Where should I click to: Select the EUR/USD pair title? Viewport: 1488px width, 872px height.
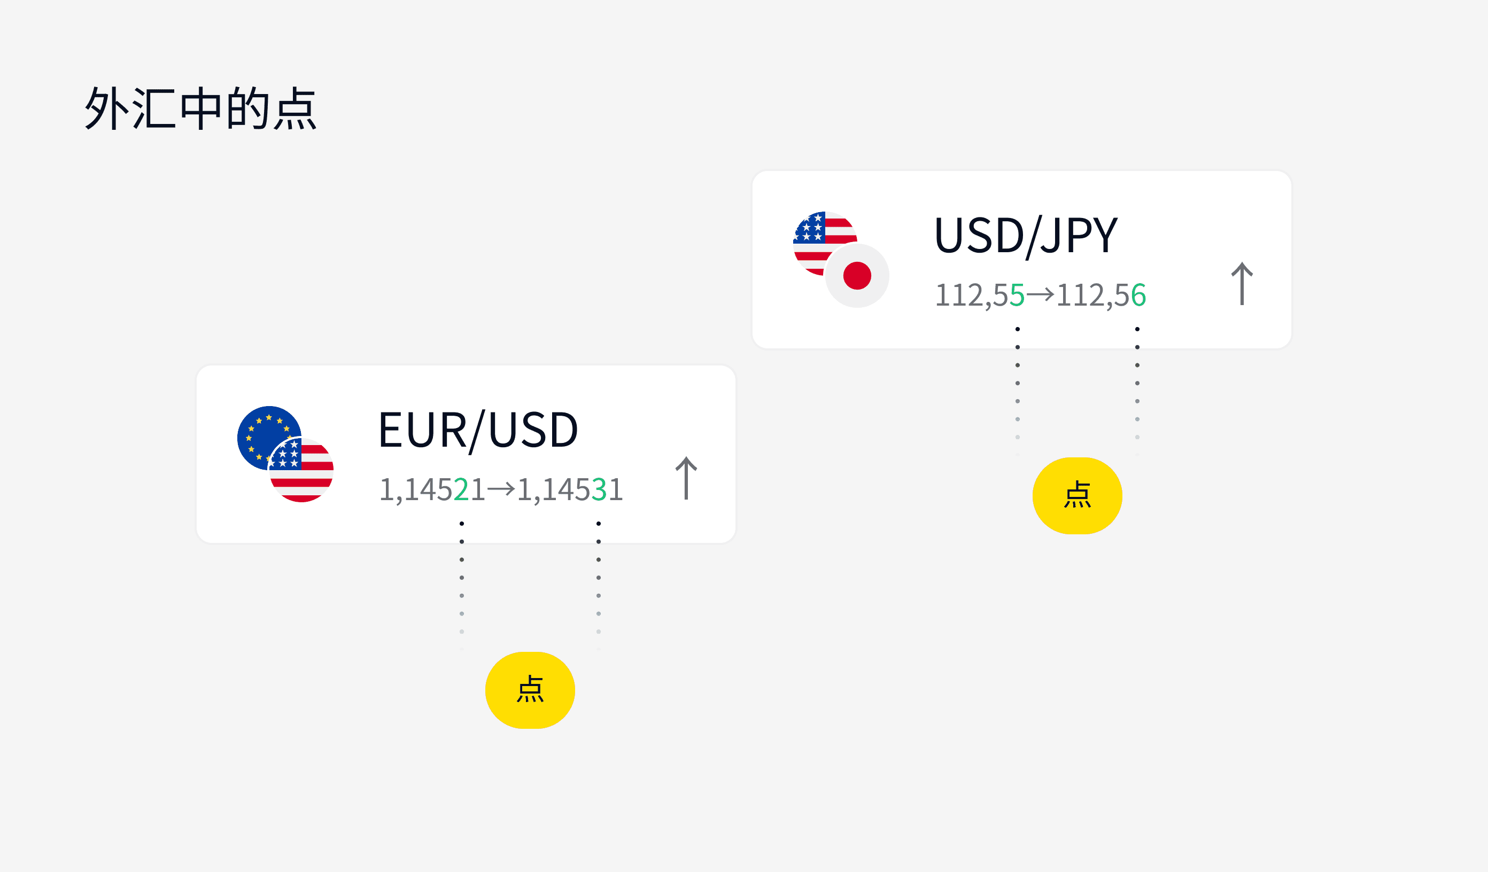coord(478,431)
